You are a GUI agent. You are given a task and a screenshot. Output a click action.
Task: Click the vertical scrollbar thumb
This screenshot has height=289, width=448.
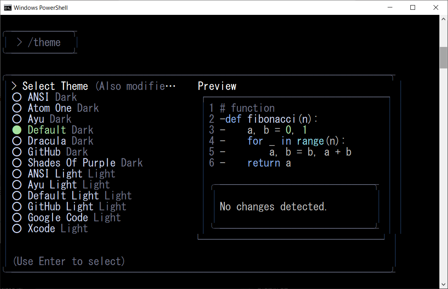pyautogui.click(x=443, y=58)
